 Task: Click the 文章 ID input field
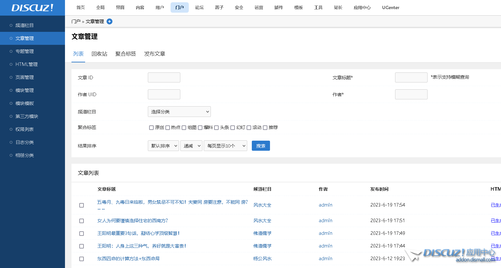[x=164, y=78]
